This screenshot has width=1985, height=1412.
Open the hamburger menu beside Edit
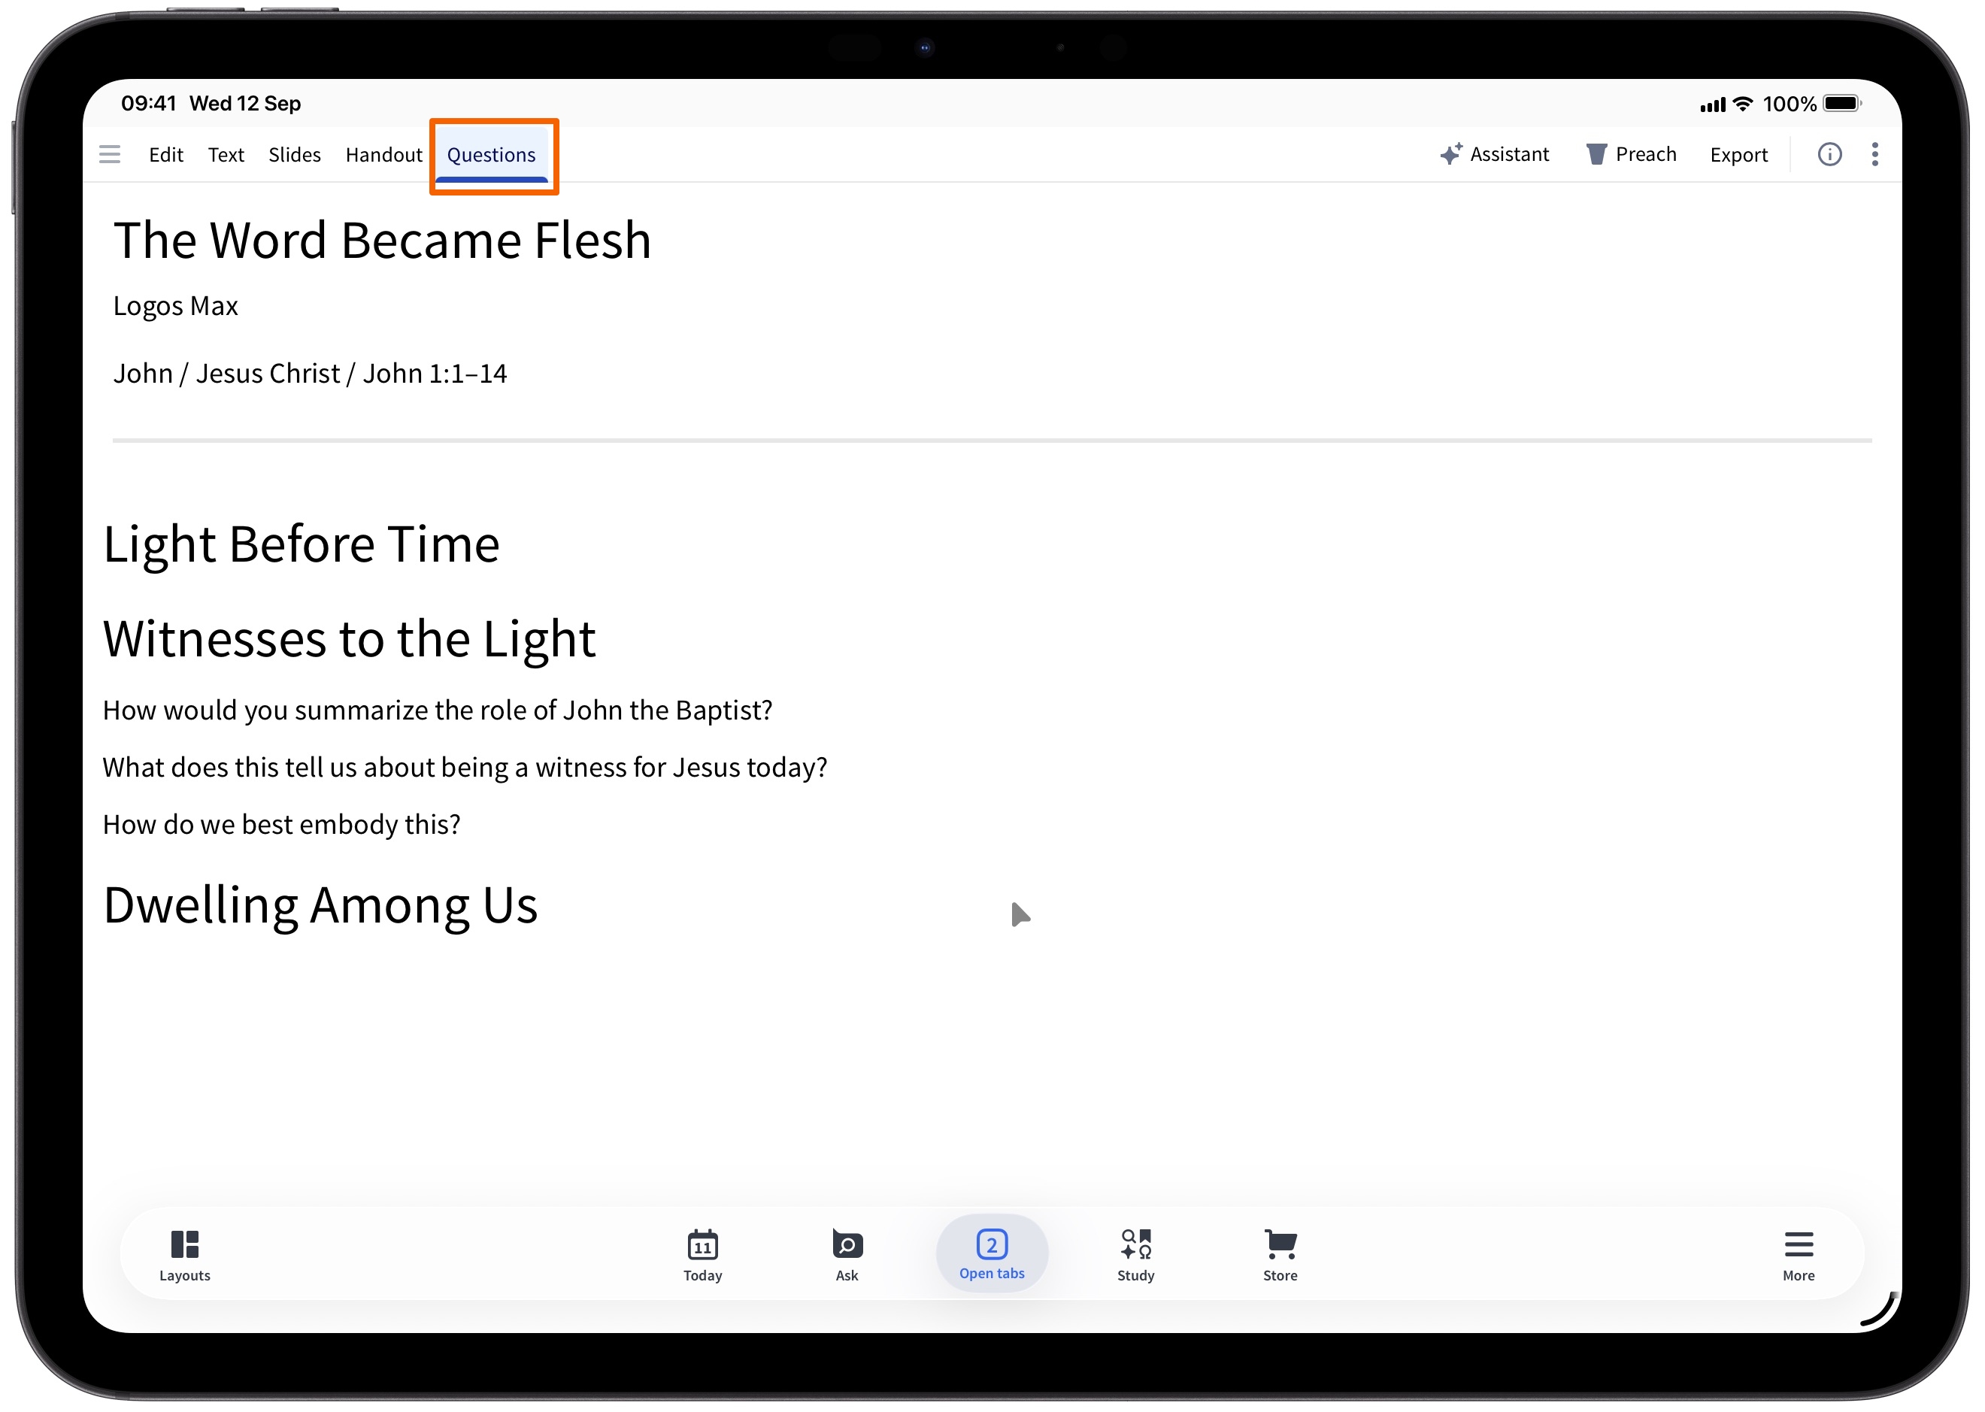click(x=110, y=155)
